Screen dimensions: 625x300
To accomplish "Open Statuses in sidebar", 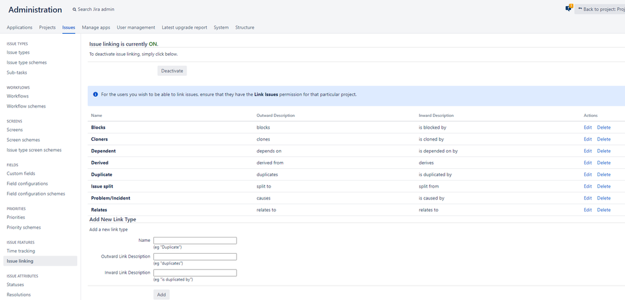I will click(15, 284).
